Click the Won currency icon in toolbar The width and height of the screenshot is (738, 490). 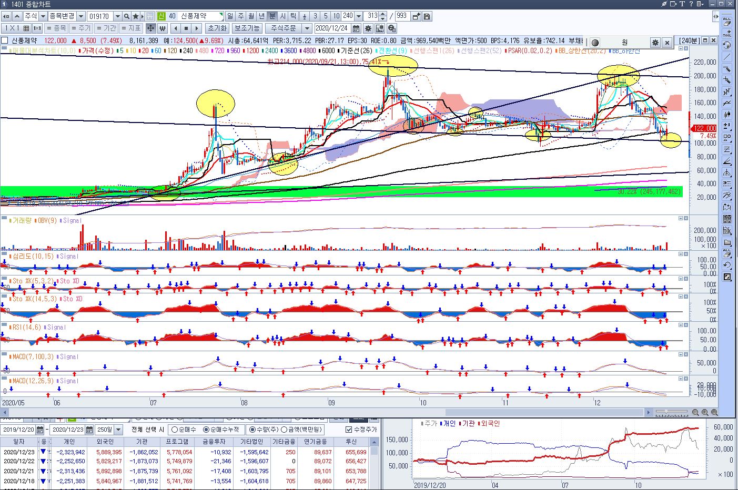163,28
